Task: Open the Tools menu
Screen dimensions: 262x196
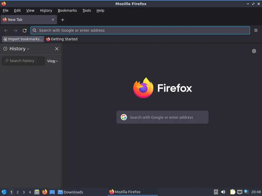Action: [86, 10]
